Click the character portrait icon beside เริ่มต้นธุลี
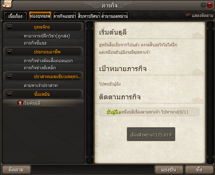Screen dimensions: 215x175 pyautogui.click(x=20, y=103)
